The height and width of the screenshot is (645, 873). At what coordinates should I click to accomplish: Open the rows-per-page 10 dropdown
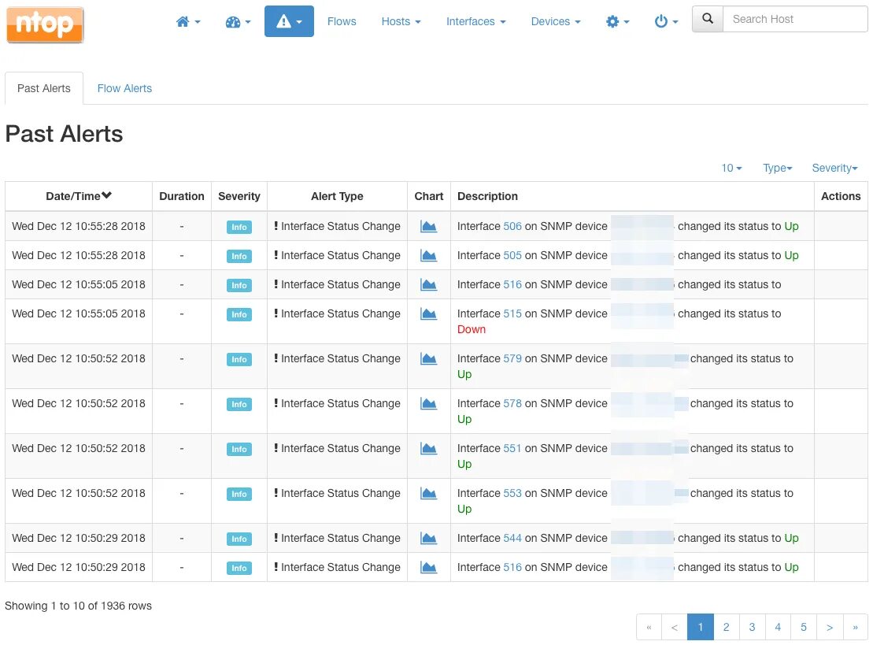(731, 168)
